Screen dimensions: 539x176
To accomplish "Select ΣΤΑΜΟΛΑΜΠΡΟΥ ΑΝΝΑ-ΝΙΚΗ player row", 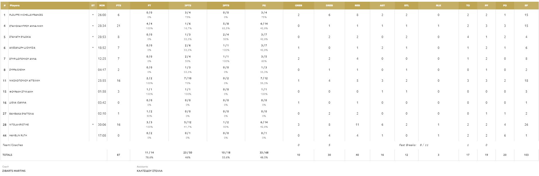I will [x=26, y=26].
